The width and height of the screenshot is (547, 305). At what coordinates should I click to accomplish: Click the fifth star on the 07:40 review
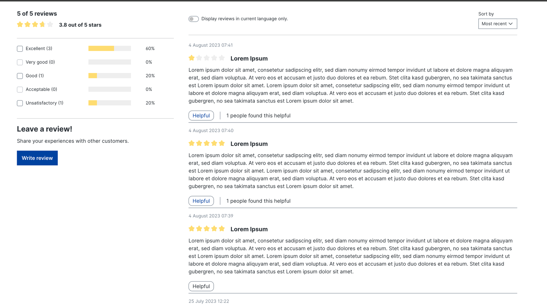222,143
